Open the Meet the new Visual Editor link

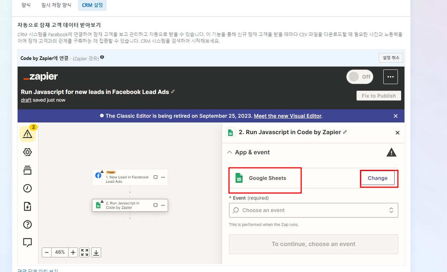[x=287, y=116]
